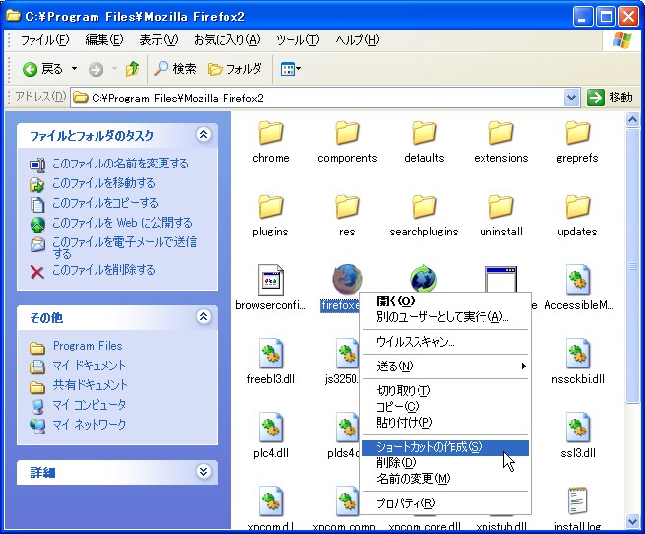Click このファイルを削除する link
Viewport: 645px width, 534px height.
click(x=103, y=270)
